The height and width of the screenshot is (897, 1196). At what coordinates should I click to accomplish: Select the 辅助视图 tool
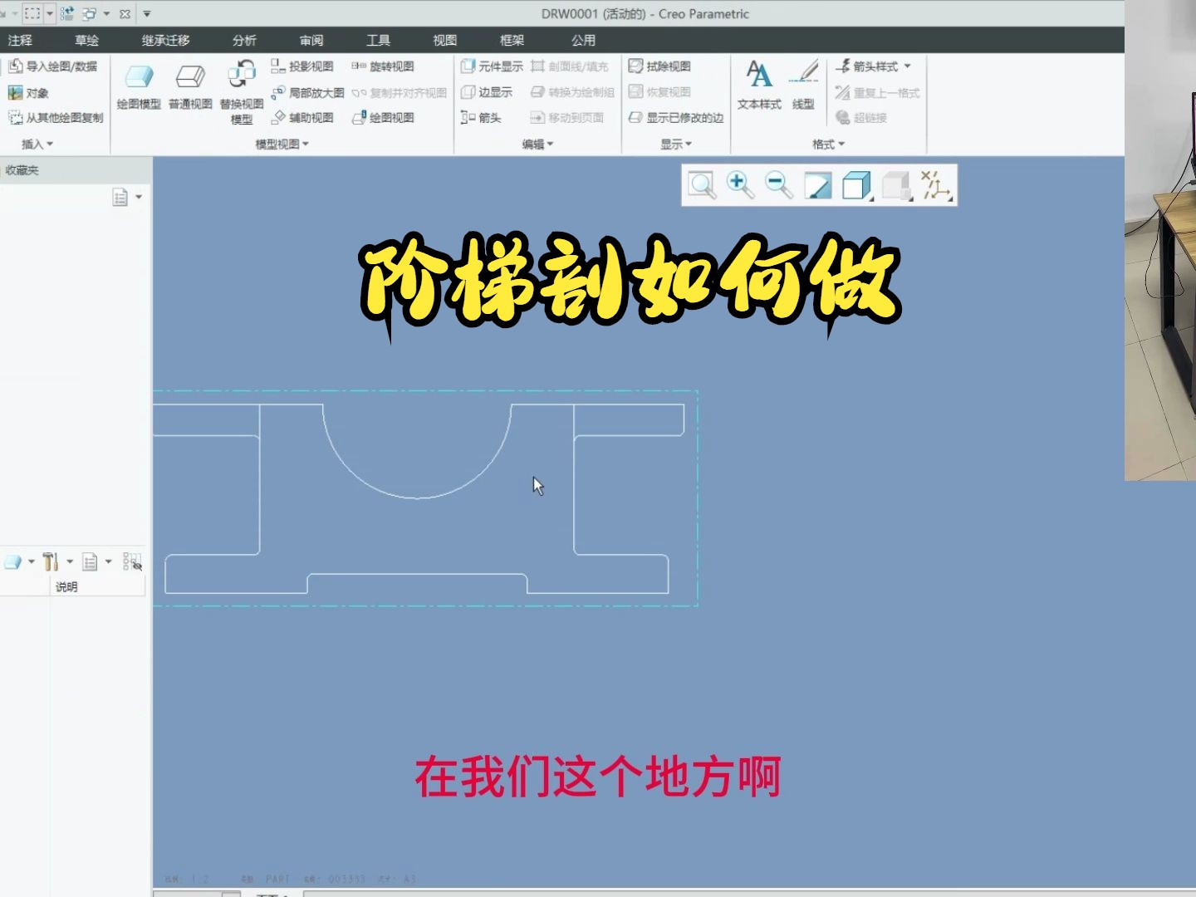[309, 117]
